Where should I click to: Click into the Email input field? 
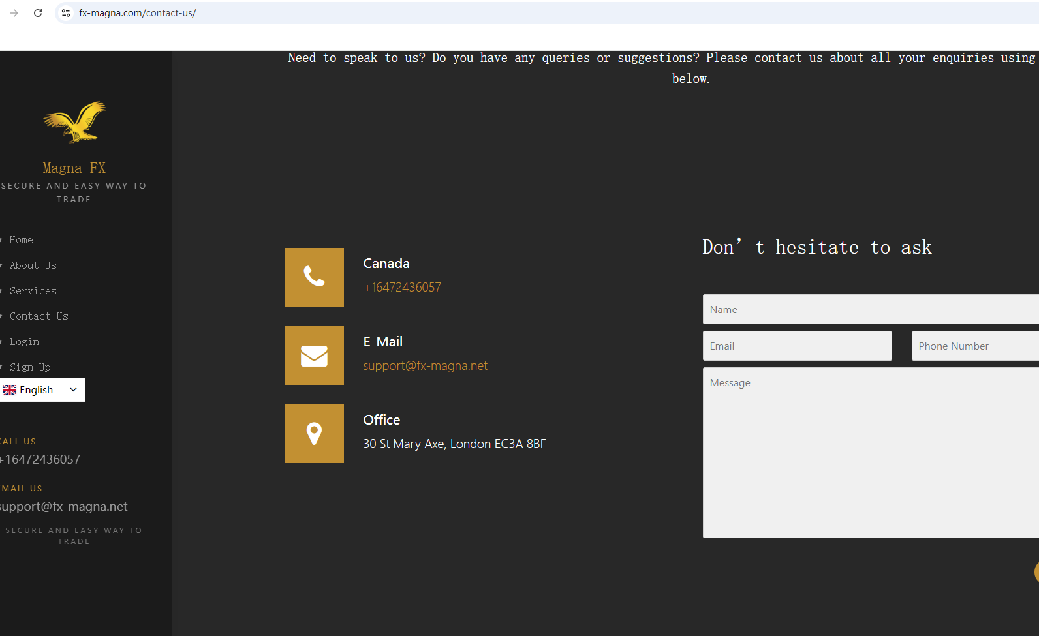point(797,346)
